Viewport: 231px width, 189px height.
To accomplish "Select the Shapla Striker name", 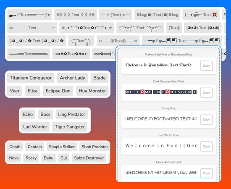I will tap(62, 147).
